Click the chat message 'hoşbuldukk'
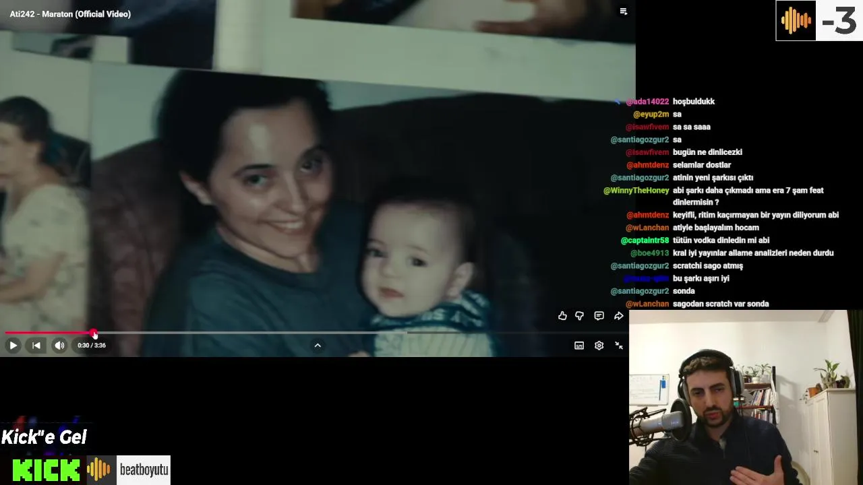Image resolution: width=863 pixels, height=485 pixels. point(694,102)
